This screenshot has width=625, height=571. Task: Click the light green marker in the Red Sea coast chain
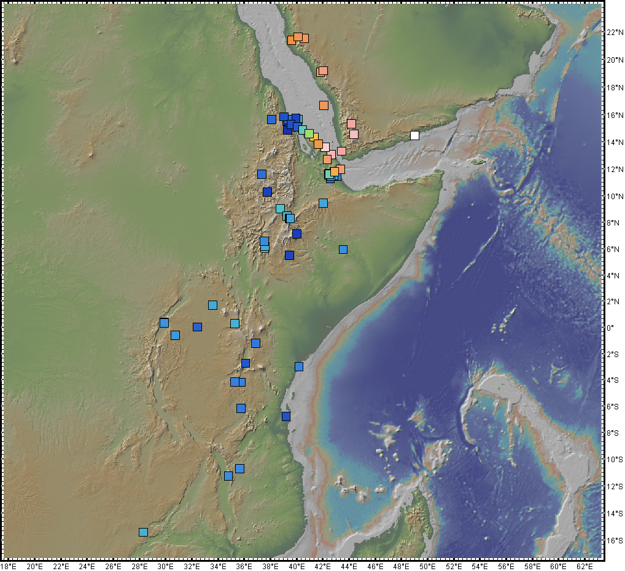click(309, 133)
